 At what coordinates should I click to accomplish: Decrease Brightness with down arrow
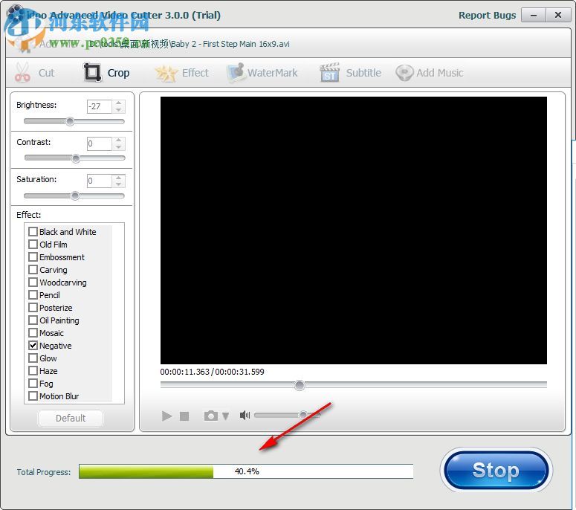(118, 110)
